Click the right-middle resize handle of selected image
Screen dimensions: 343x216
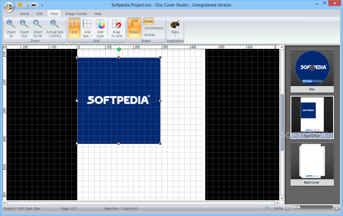point(160,101)
